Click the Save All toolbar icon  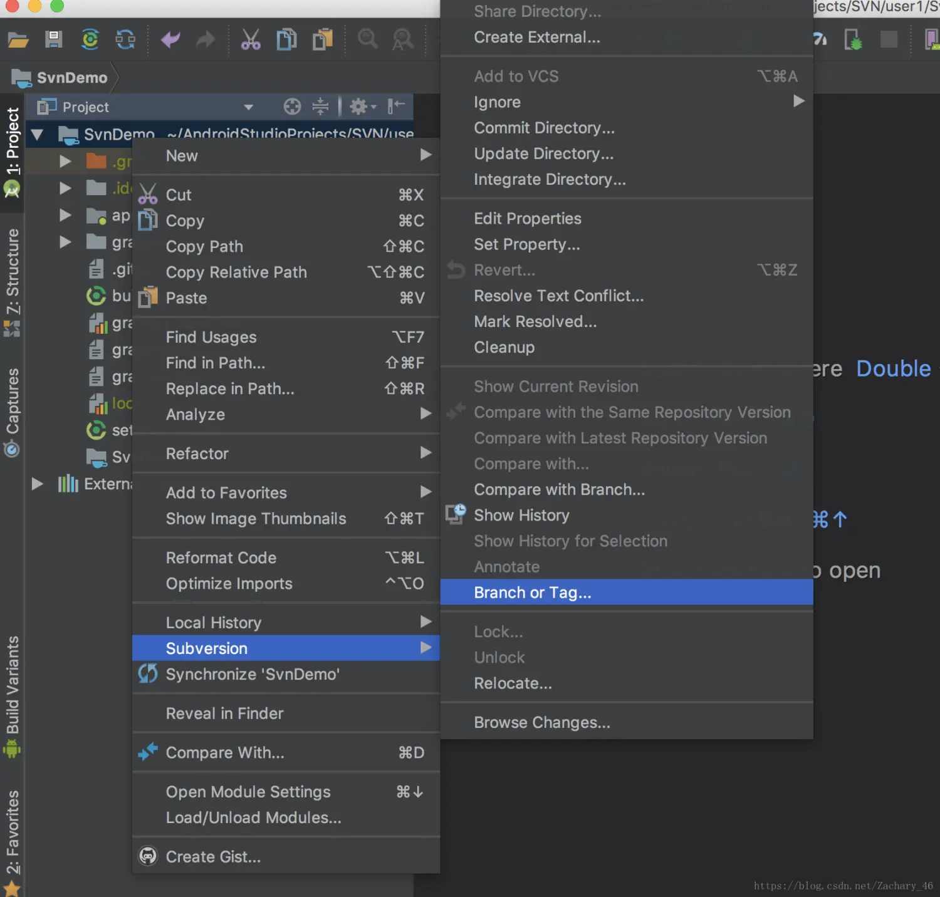54,39
